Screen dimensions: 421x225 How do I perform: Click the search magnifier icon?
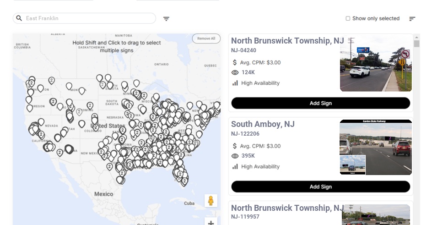pyautogui.click(x=19, y=18)
